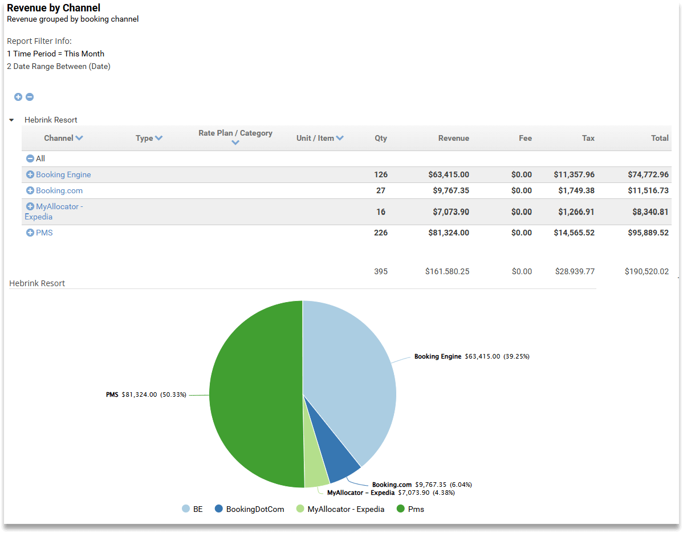Collapse the Hebrink Resort section triangle
This screenshot has width=683, height=533.
[11, 120]
